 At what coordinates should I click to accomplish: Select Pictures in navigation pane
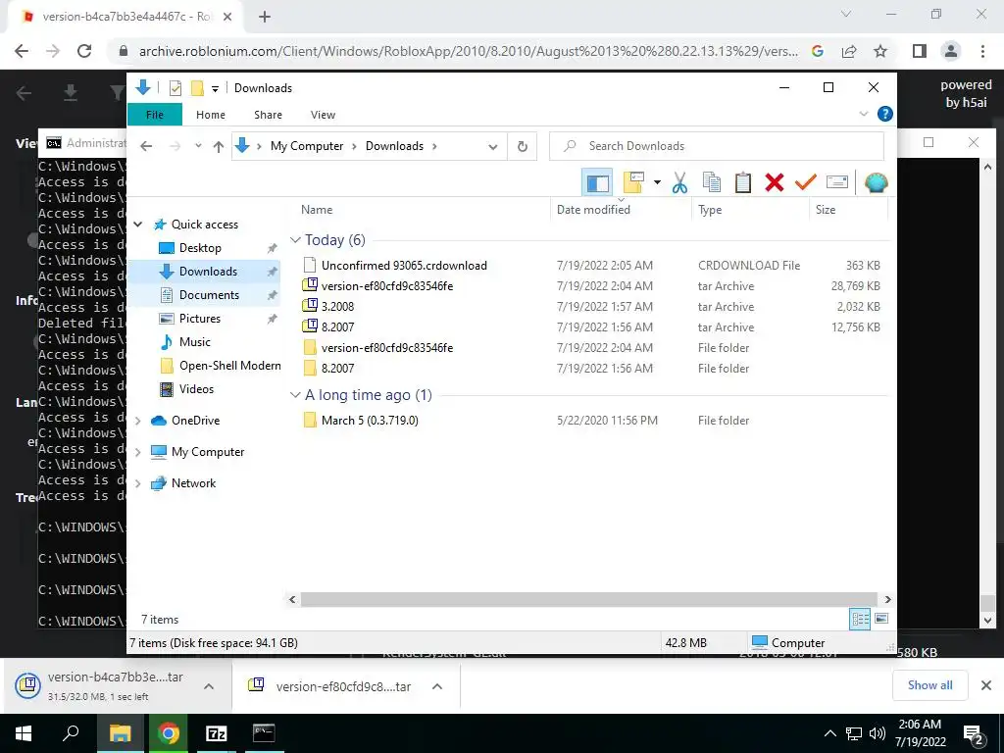[200, 319]
